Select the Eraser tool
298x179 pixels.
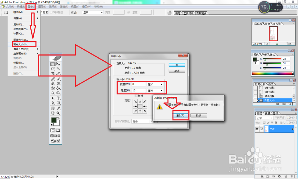pyautogui.click(x=53, y=88)
